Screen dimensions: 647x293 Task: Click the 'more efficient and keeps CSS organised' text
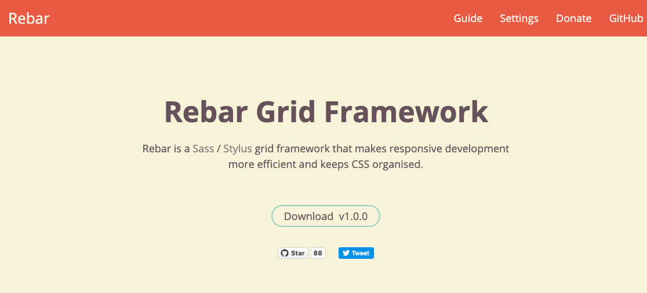click(326, 164)
